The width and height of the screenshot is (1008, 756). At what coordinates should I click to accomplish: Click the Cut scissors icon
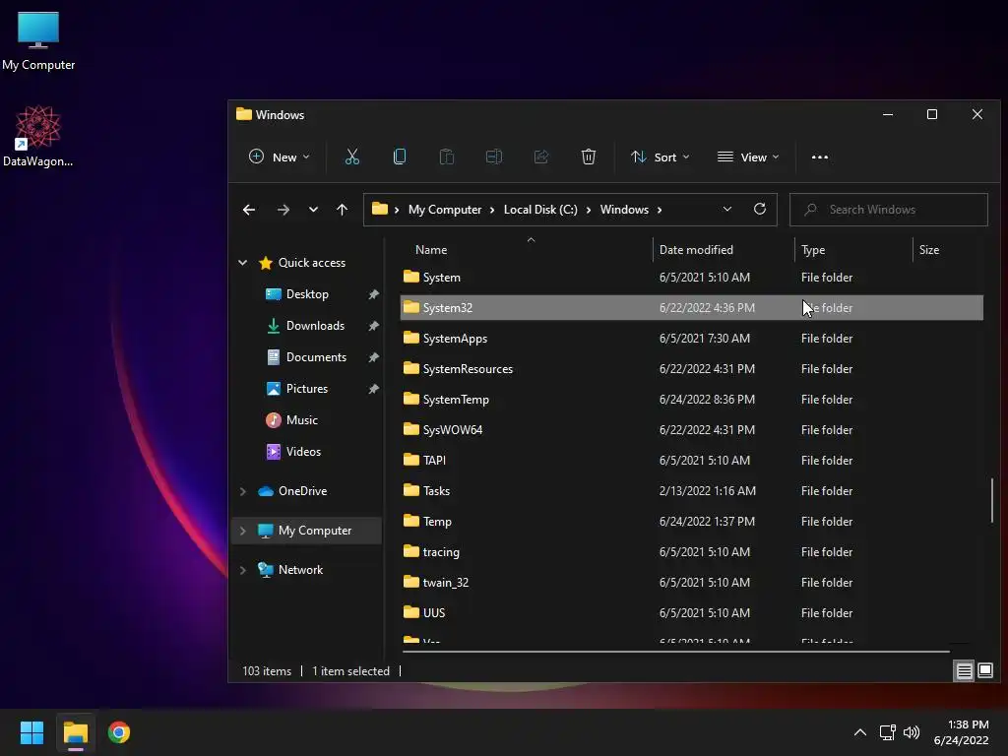click(351, 157)
